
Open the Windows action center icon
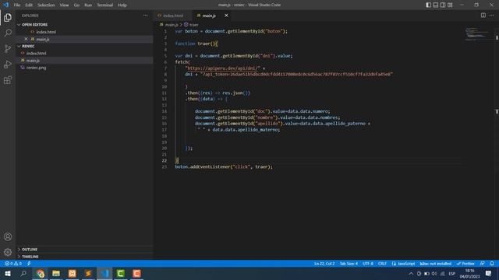click(489, 273)
